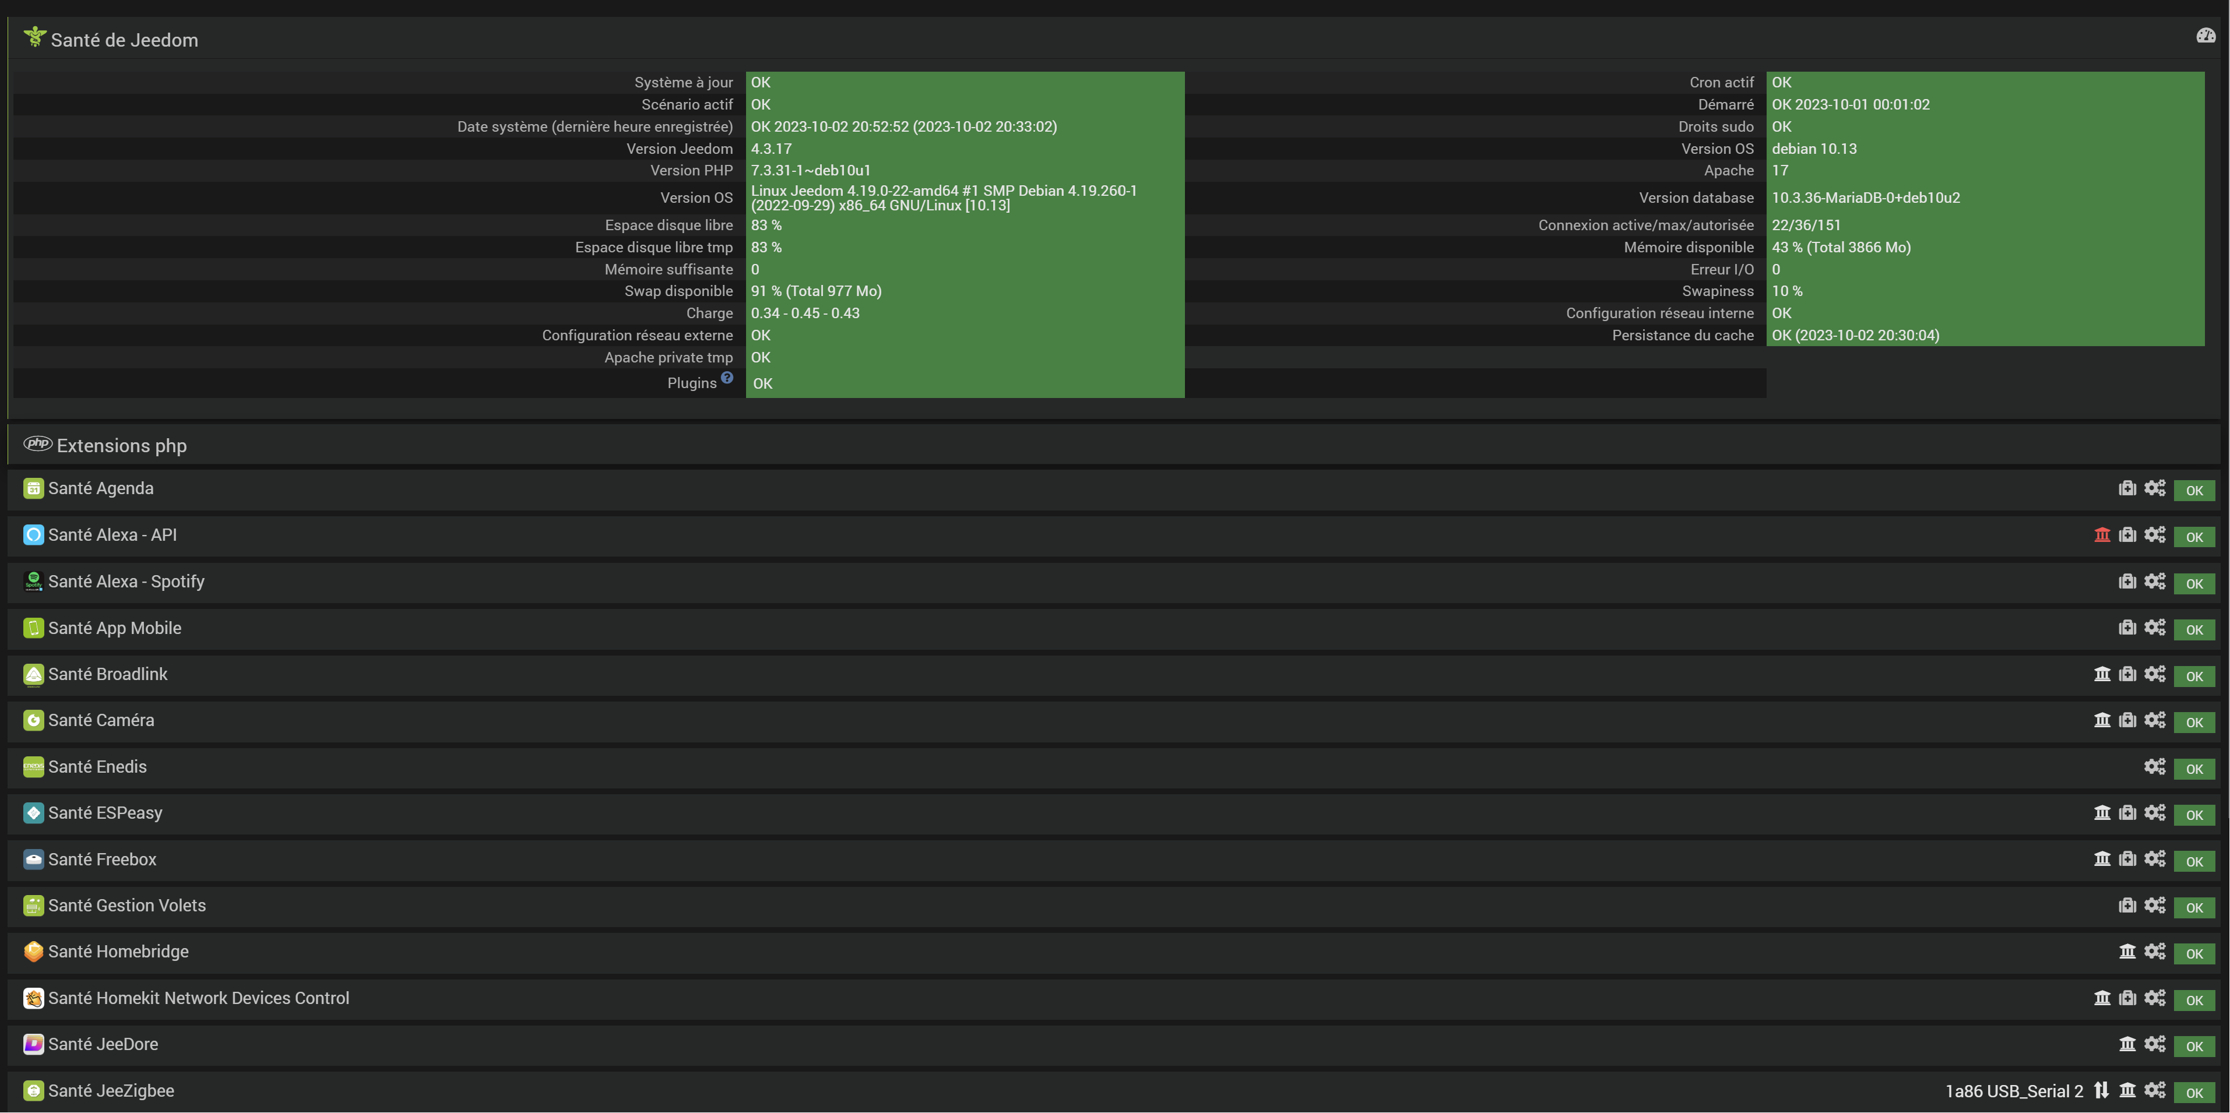Click the gears icon for Santé JeeDore
The image size is (2230, 1113).
pos(2155,1045)
